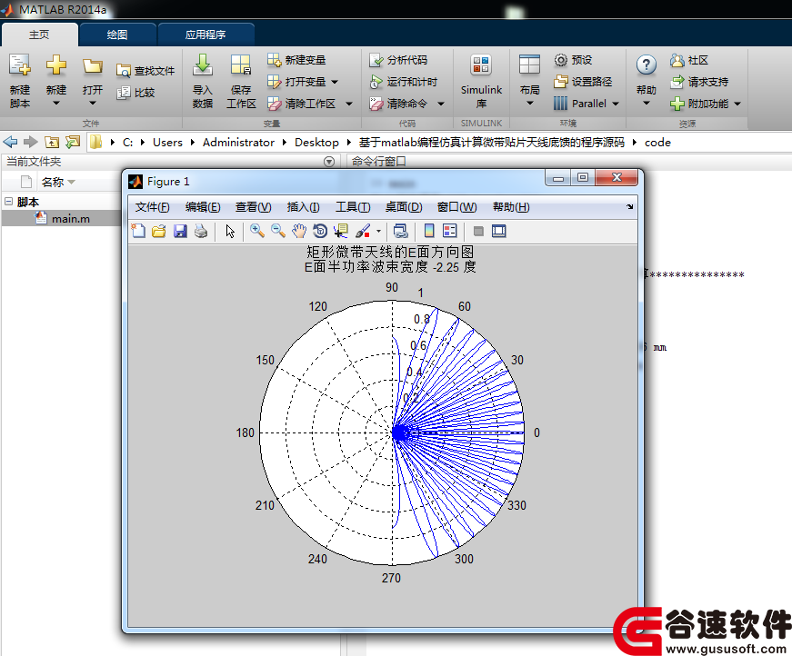Click New Figure icon in figure toolbar

(x=138, y=231)
